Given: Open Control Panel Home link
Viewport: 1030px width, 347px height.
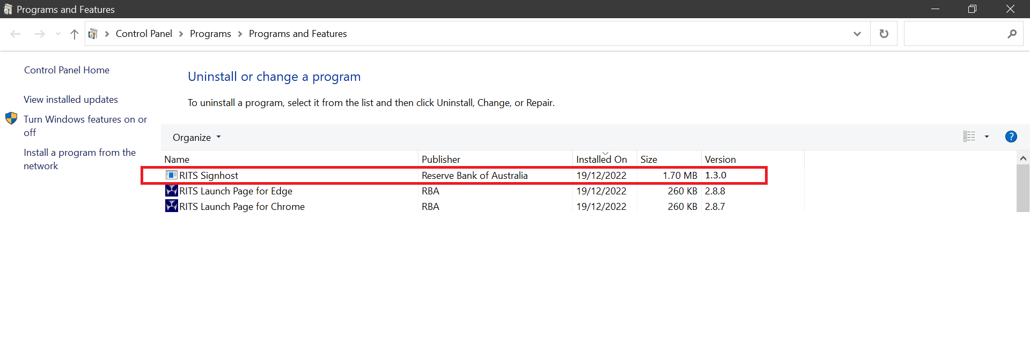Looking at the screenshot, I should 67,70.
